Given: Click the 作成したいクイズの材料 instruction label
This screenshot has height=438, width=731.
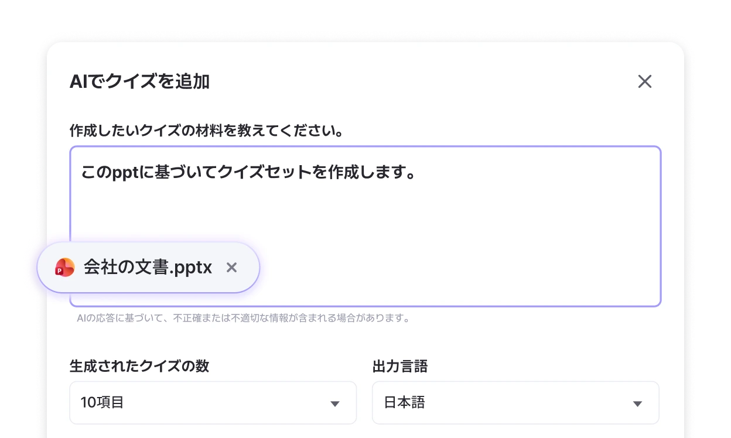Looking at the screenshot, I should [x=207, y=131].
